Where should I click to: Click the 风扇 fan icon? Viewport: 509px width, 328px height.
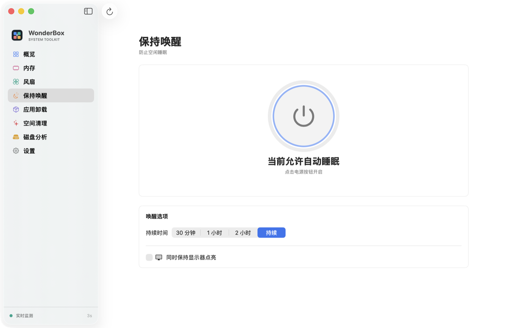coord(16,82)
